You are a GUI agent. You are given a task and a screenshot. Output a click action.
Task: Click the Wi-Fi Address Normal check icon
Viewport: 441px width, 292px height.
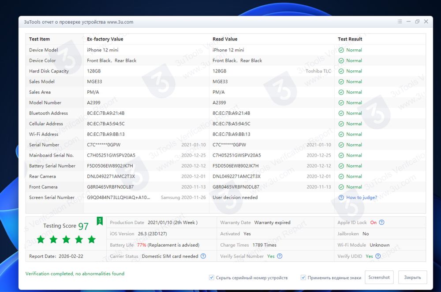[x=341, y=135]
